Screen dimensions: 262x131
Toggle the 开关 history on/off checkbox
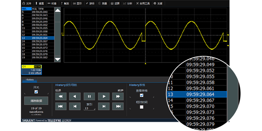coord(36,92)
